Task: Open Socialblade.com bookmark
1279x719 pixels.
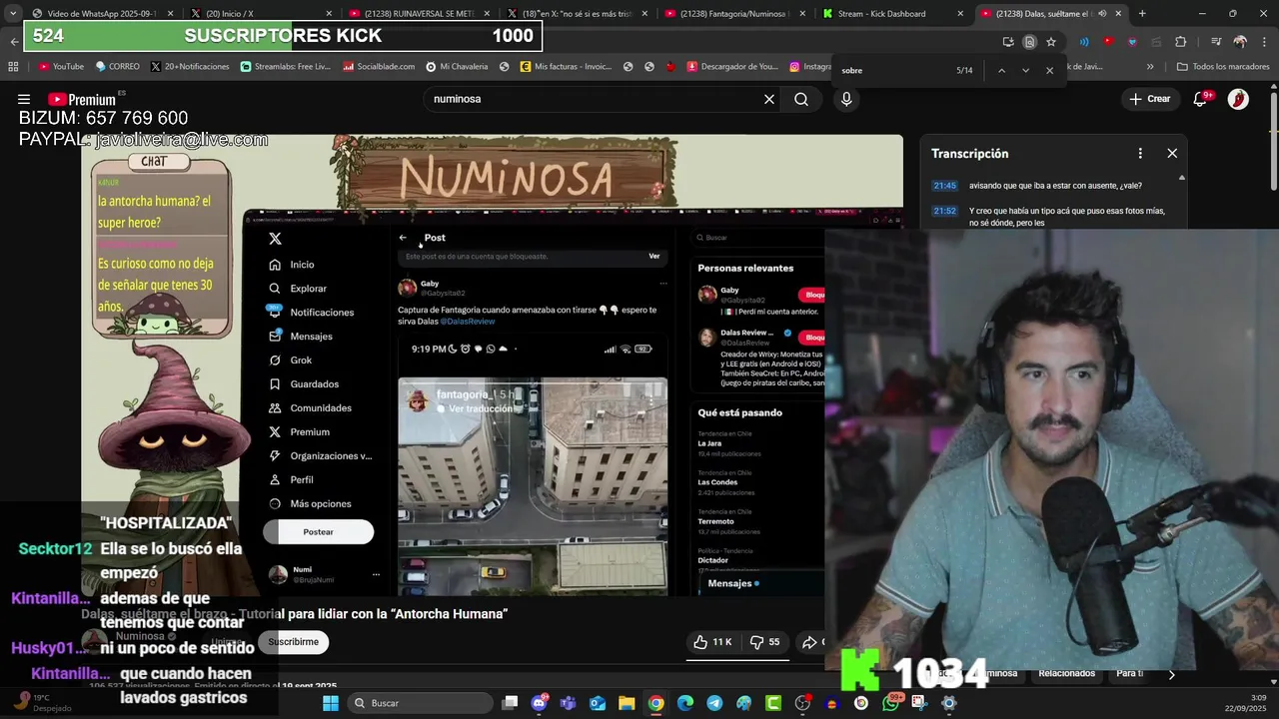Action: tap(379, 67)
